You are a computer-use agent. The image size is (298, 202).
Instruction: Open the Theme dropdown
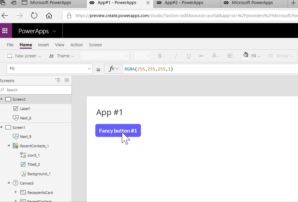[62, 56]
